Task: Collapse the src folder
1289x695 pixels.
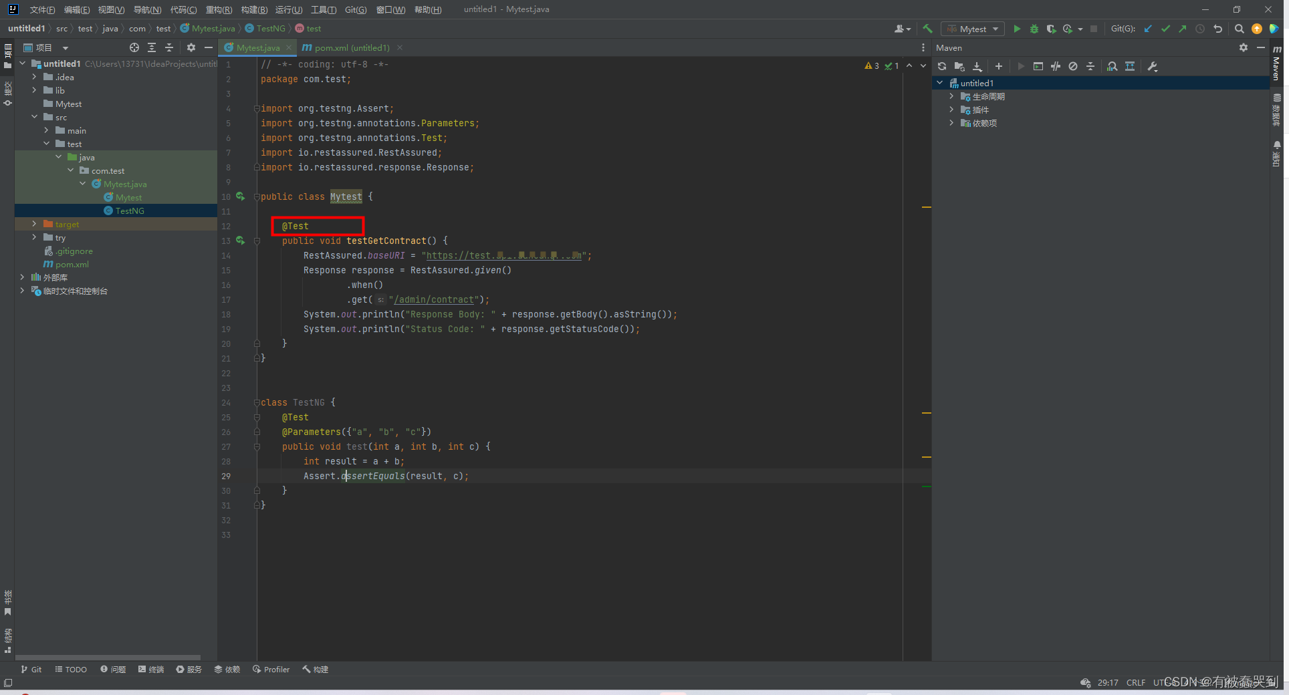Action: click(34, 117)
